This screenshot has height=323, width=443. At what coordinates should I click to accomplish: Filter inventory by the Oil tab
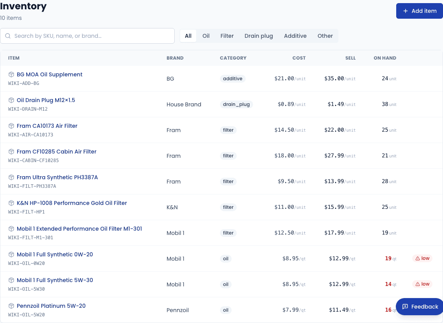[206, 36]
